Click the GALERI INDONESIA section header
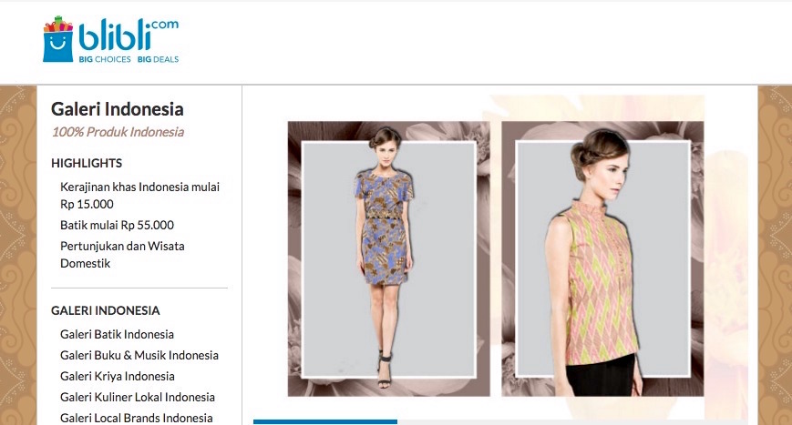Image resolution: width=792 pixels, height=425 pixels. pyautogui.click(x=106, y=310)
